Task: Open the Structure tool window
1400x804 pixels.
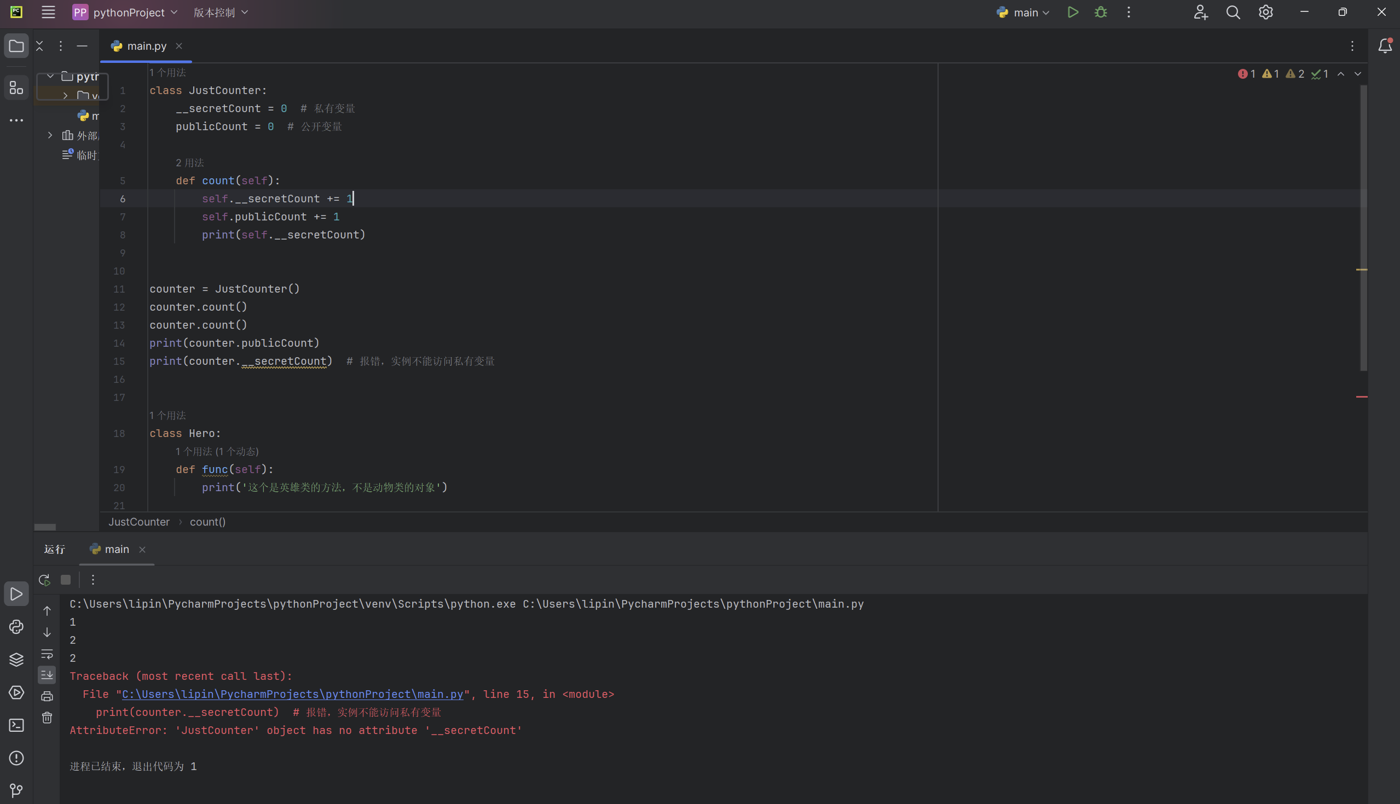Action: pos(16,88)
